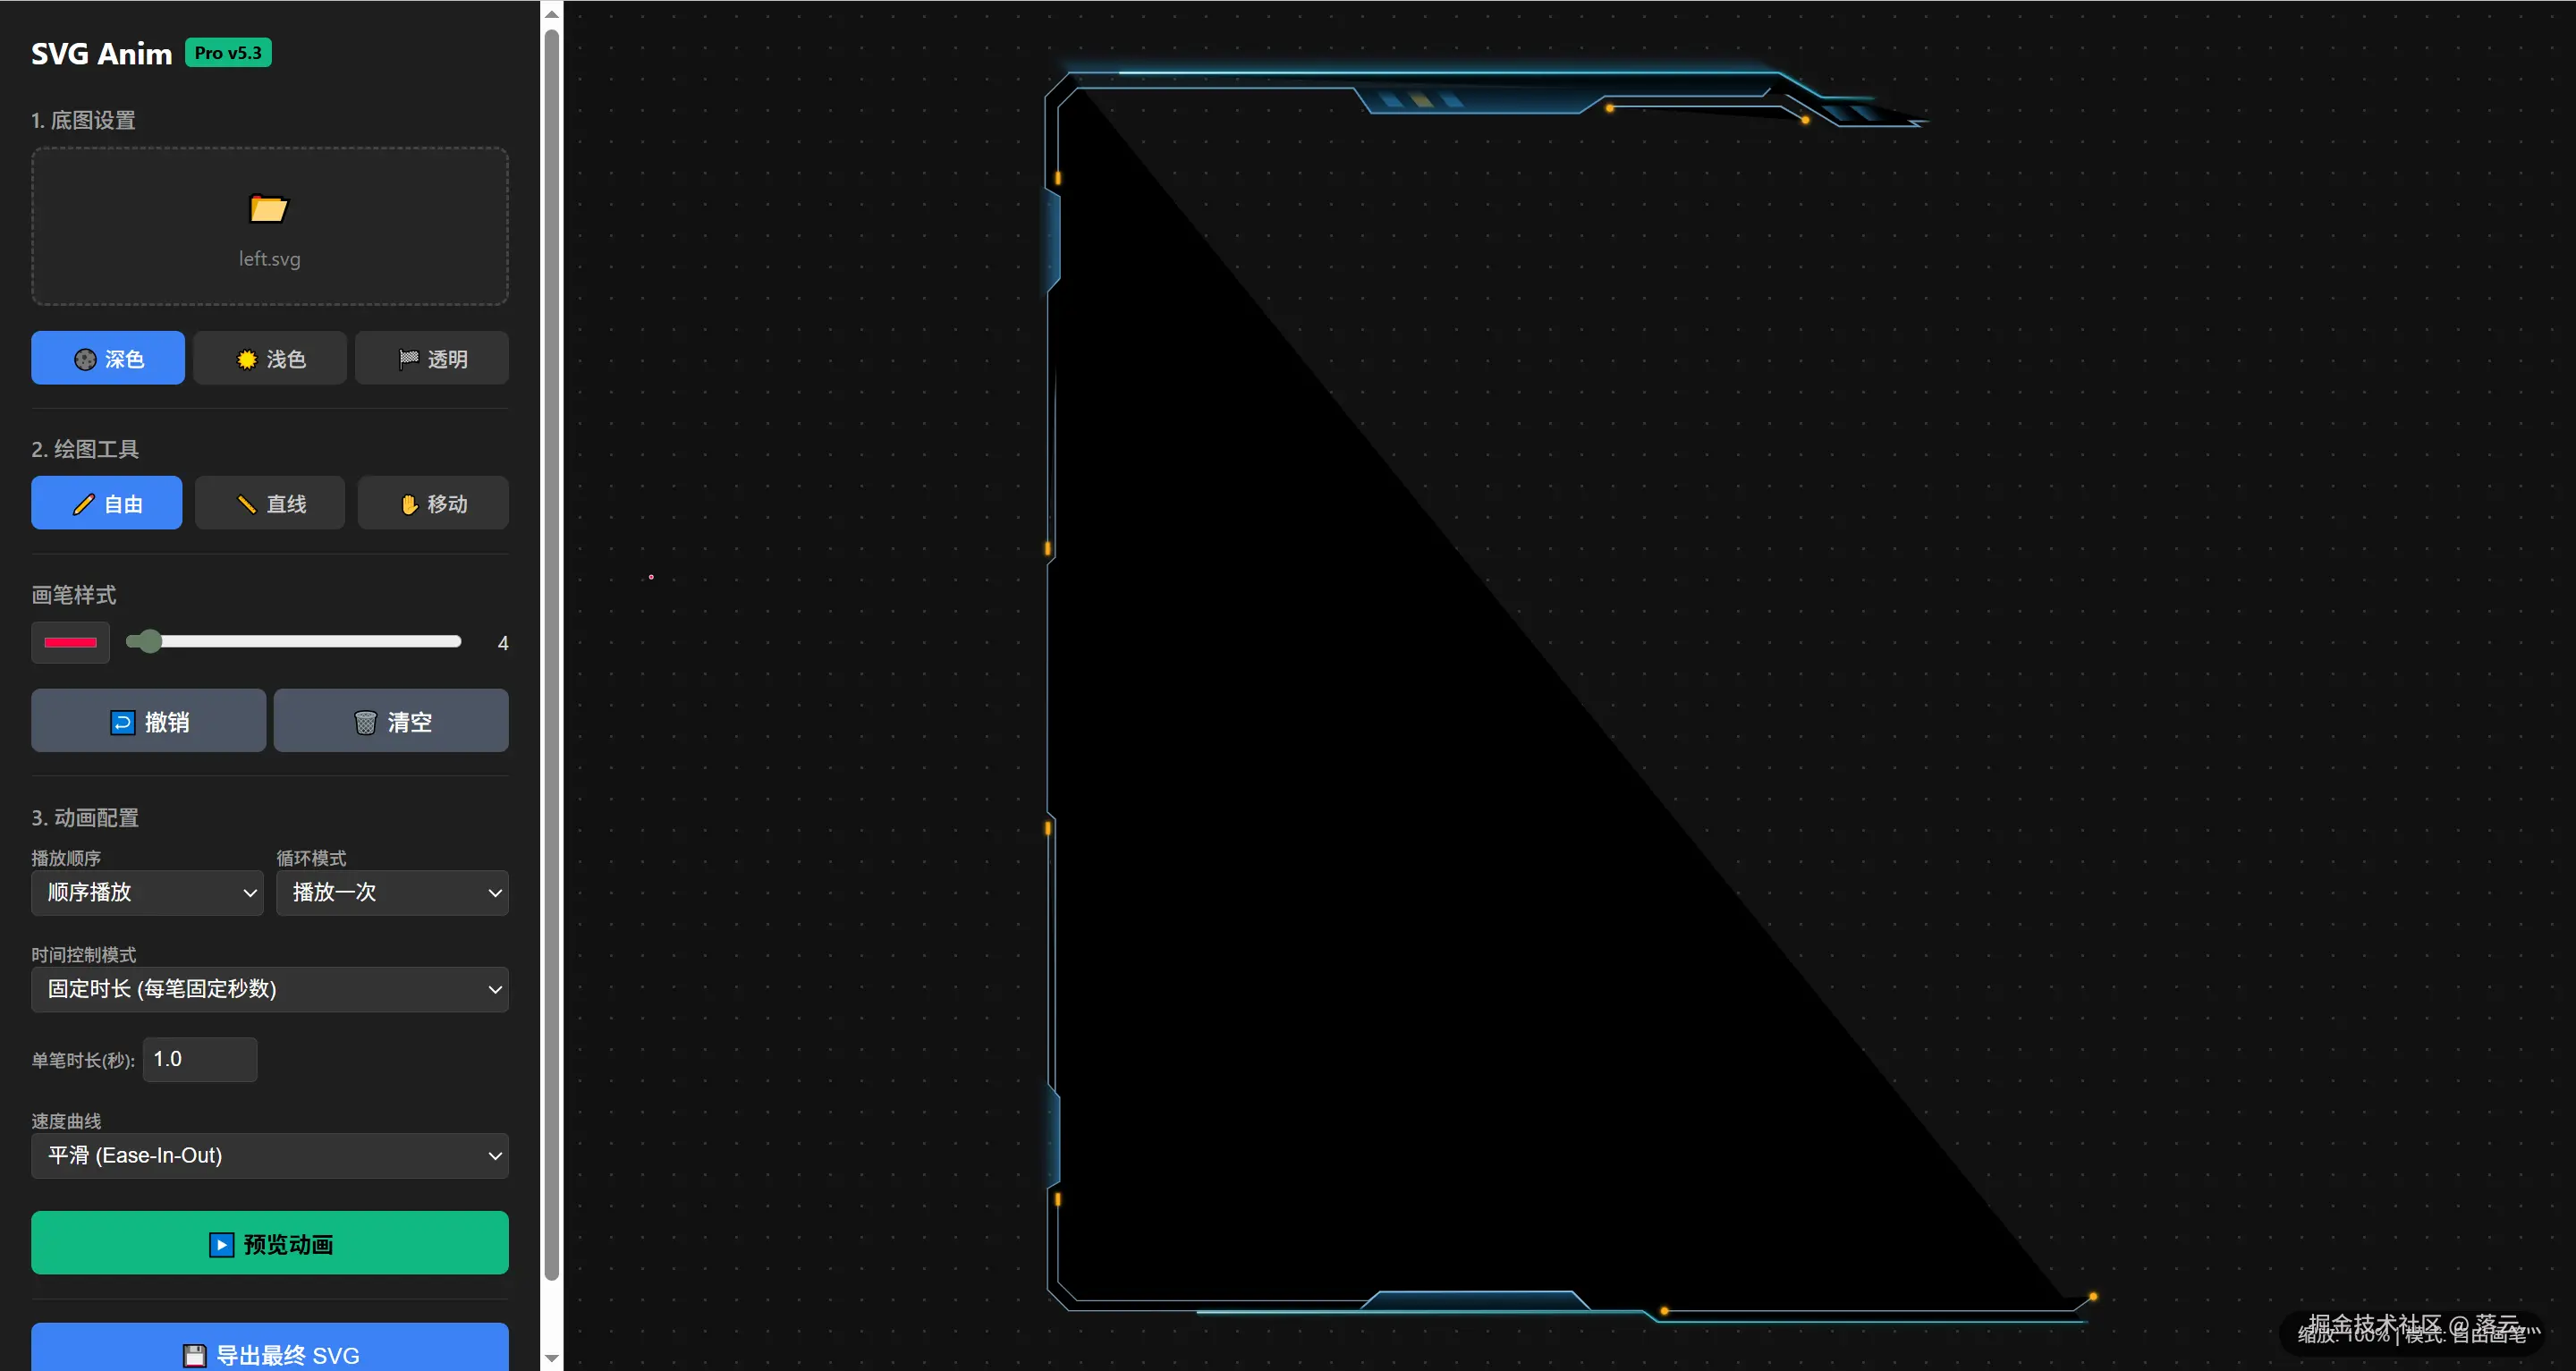Select the 自由 freehand pencil tool
The height and width of the screenshot is (1371, 2576).
107,503
